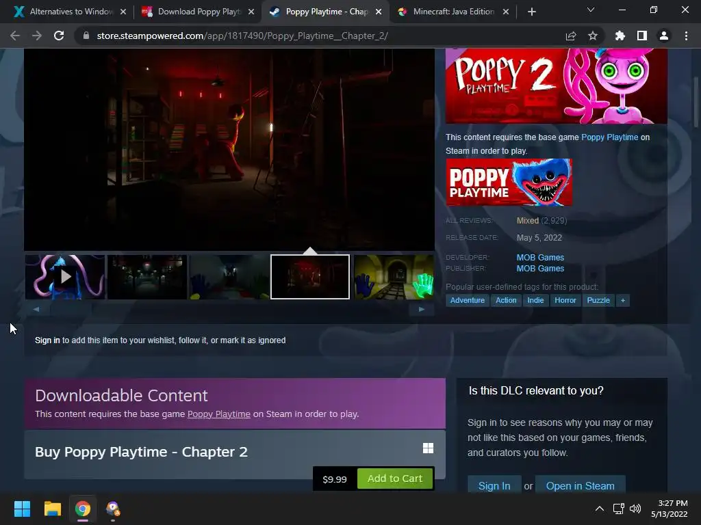Image resolution: width=701 pixels, height=525 pixels.
Task: Open the paint-palette app in taskbar
Action: (113, 509)
